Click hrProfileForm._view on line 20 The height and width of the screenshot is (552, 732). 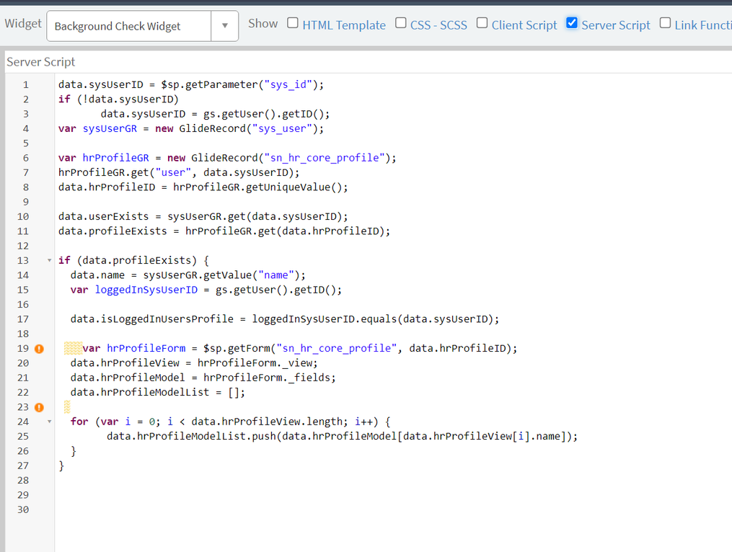[257, 363]
